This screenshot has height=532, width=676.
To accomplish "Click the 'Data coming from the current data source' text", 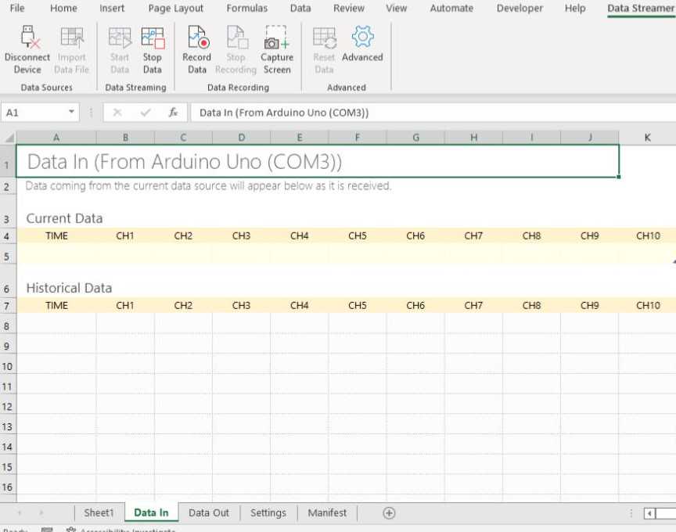I will (208, 186).
